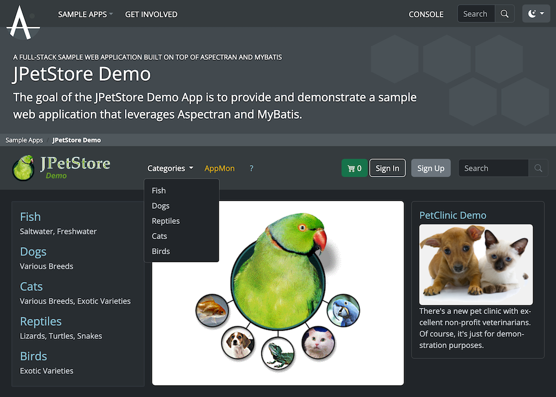Click the puppy and kitten PetClinic picture

coord(476,264)
